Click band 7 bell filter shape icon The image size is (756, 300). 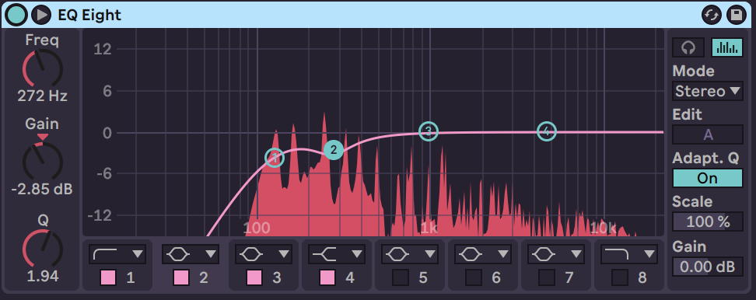point(544,254)
